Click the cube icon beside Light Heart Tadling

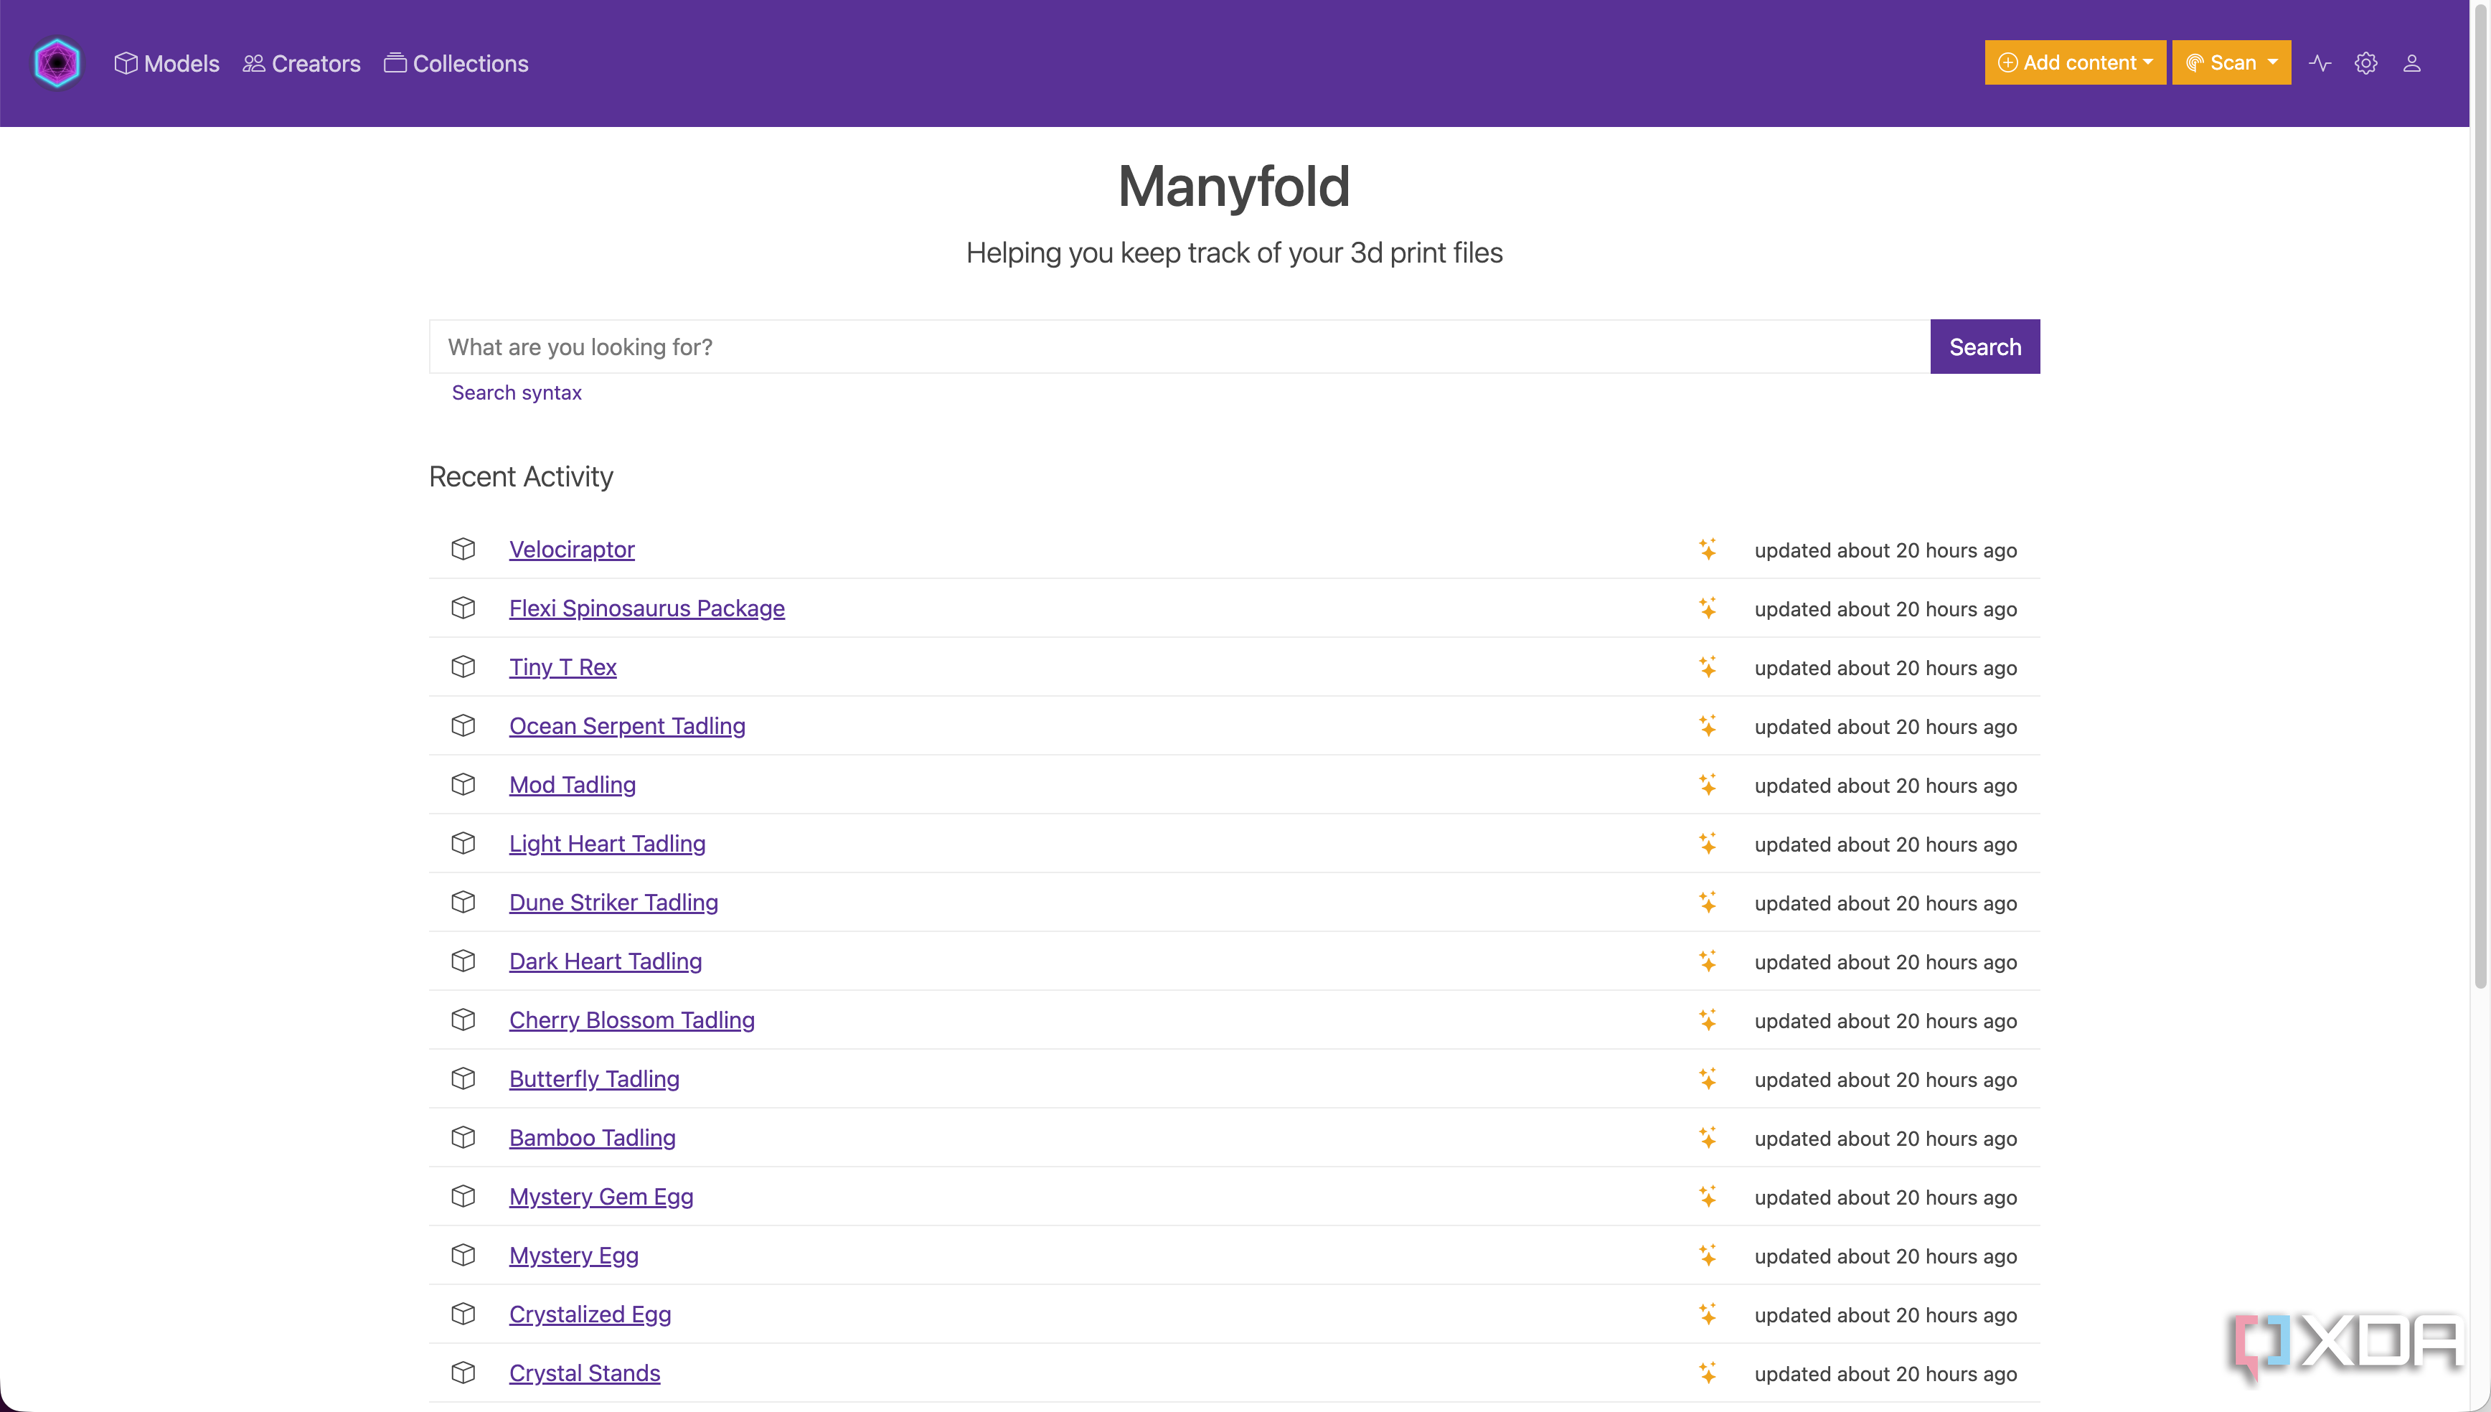pos(463,844)
